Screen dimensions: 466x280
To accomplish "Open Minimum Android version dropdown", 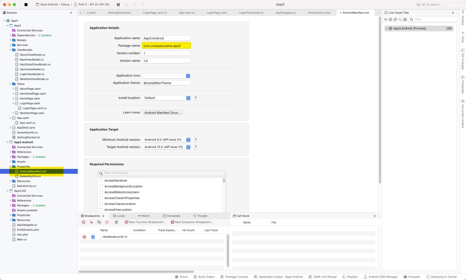I will click(x=166, y=140).
